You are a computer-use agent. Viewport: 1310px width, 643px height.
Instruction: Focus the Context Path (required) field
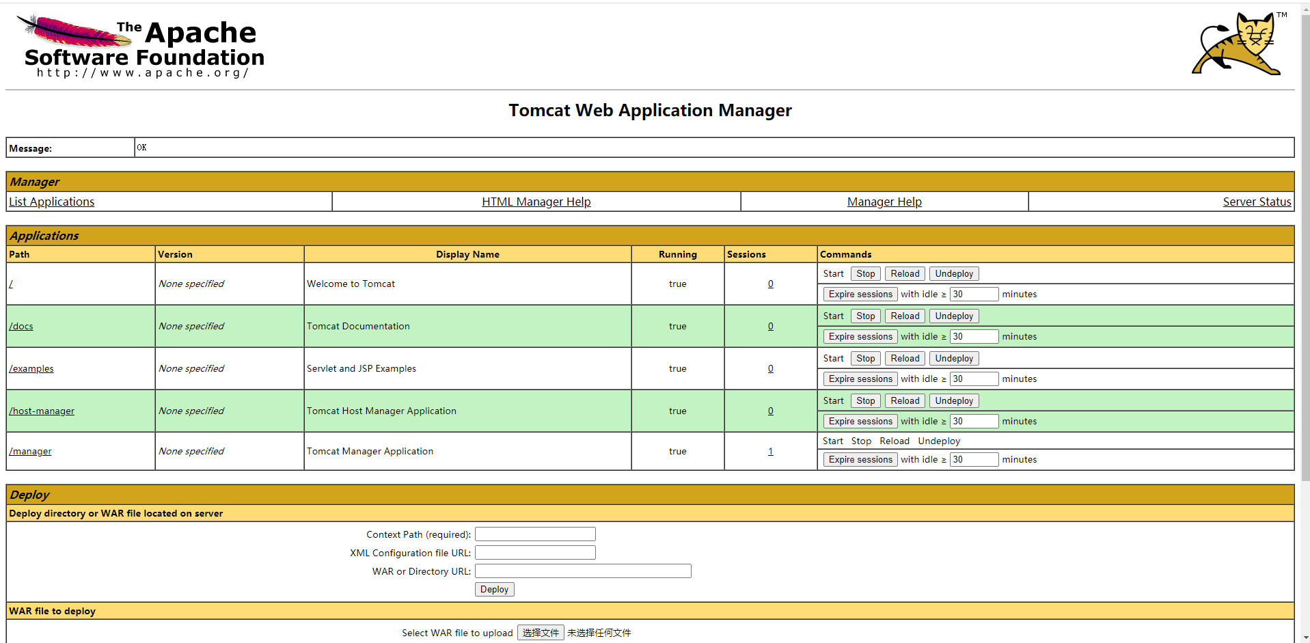tap(535, 534)
